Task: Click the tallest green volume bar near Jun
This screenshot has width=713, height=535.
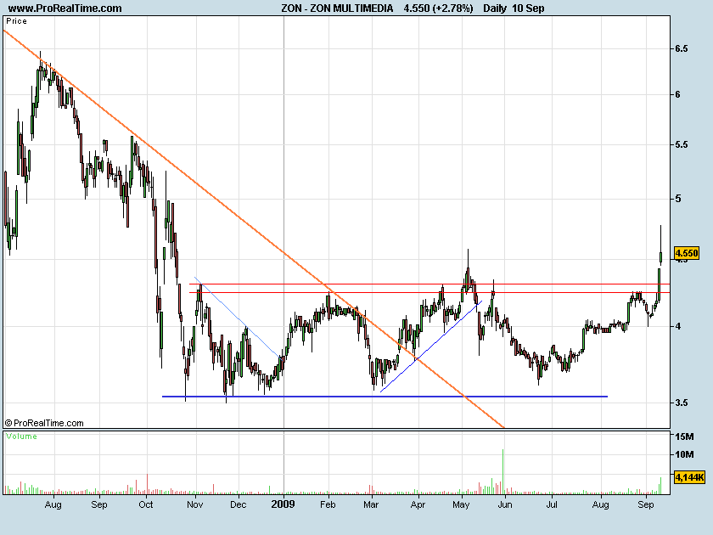Action: 502,472
